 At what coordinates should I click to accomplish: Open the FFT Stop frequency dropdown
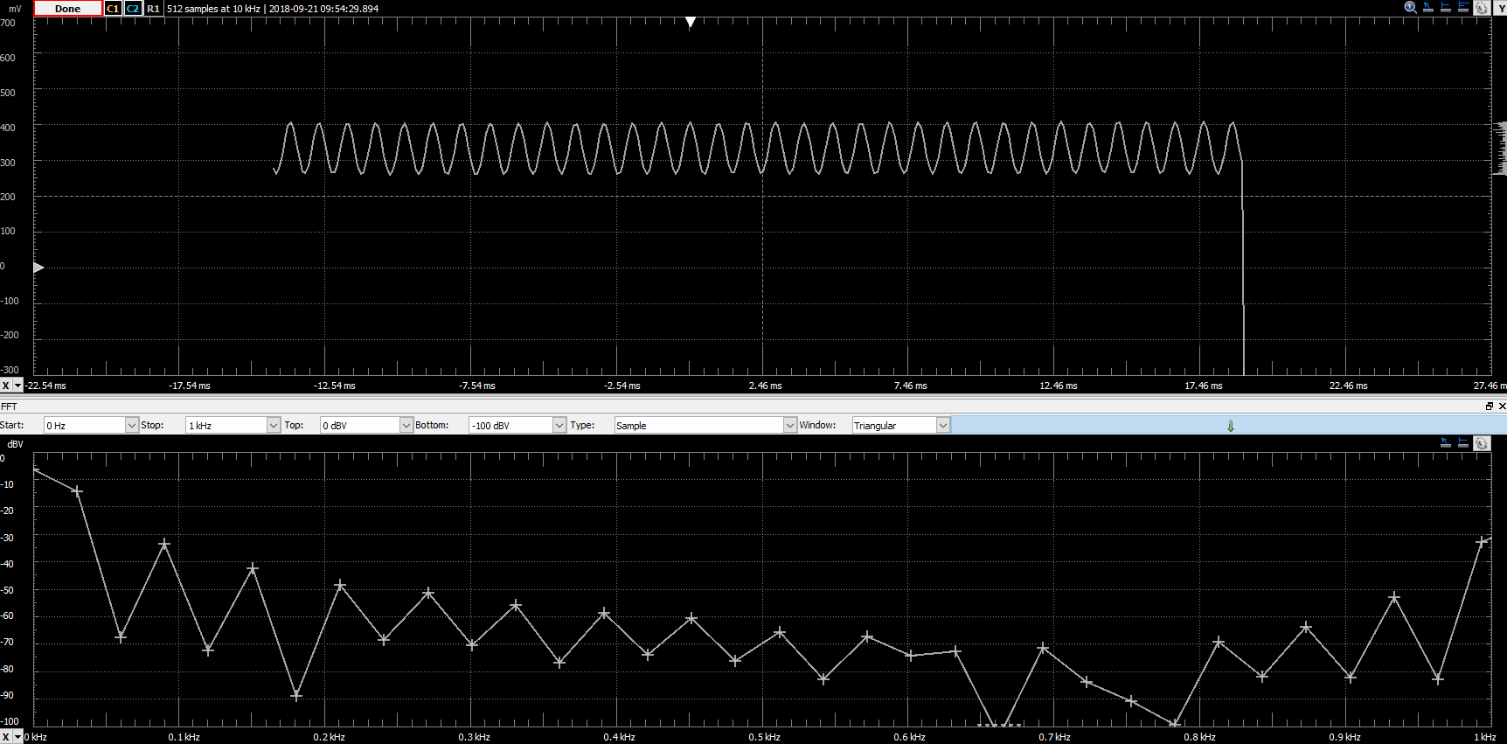(x=273, y=425)
